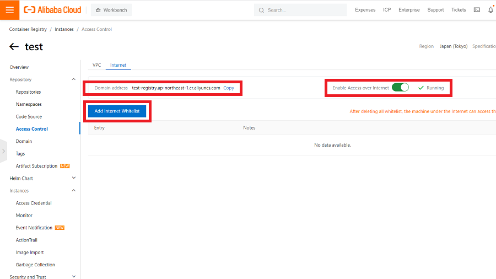Click the Running status text
Image resolution: width=496 pixels, height=279 pixels.
[435, 88]
